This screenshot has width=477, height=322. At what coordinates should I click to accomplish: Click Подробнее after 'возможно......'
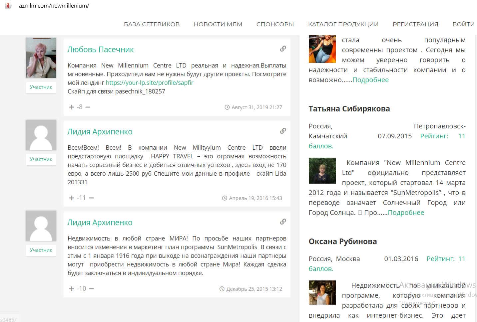pyautogui.click(x=370, y=80)
